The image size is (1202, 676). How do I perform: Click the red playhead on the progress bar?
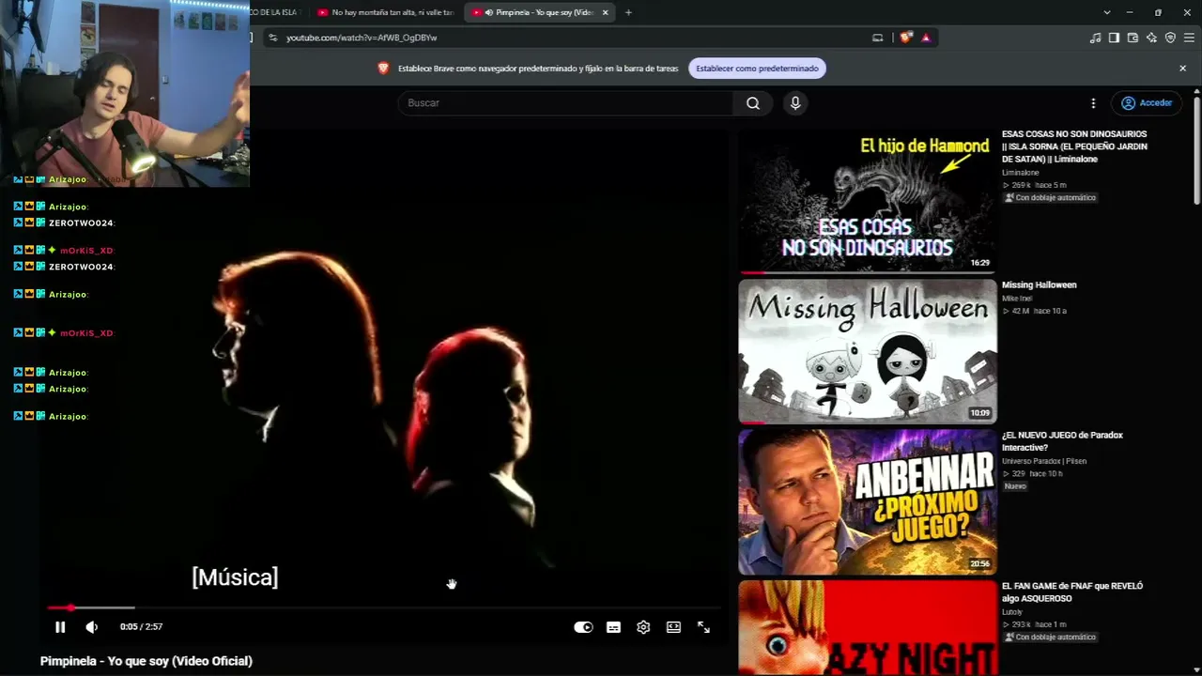(x=70, y=608)
